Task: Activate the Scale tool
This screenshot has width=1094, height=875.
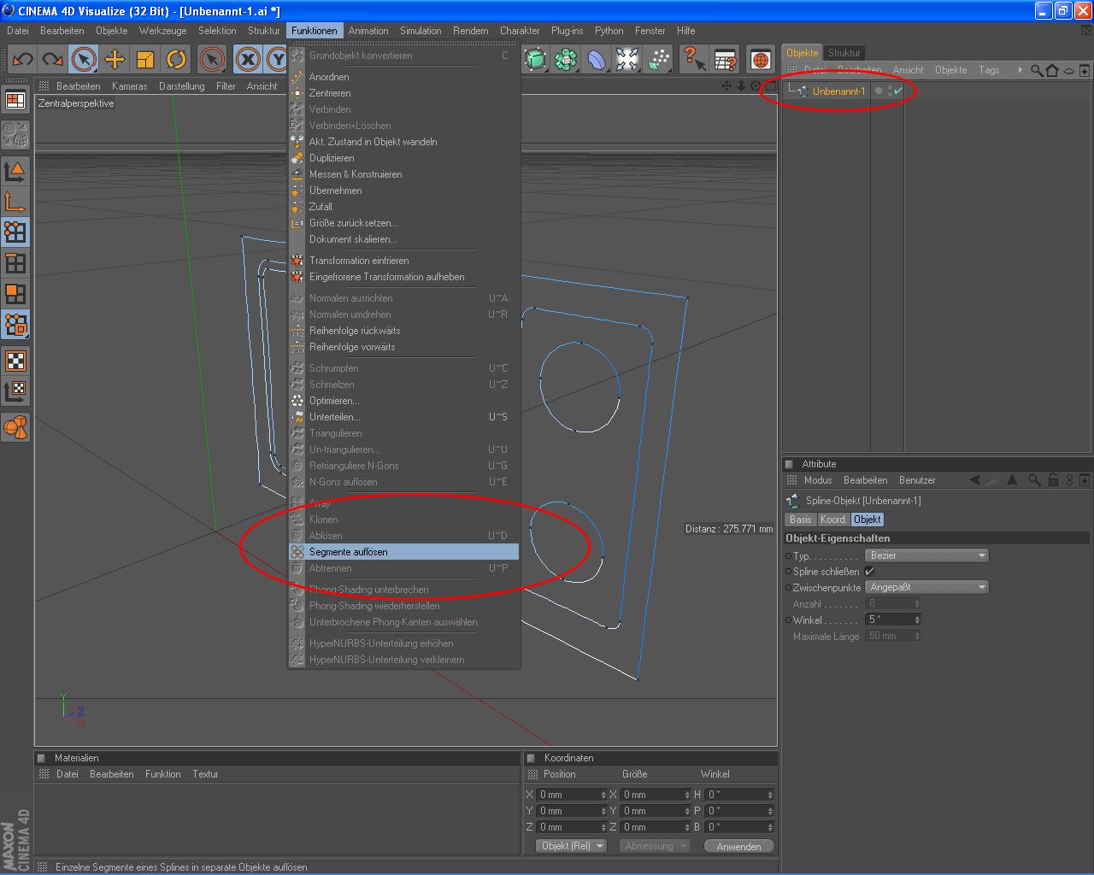Action: coord(145,59)
